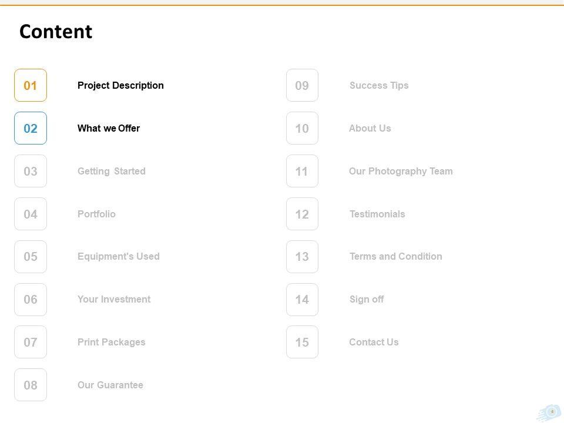Select the 09 number box
Image resolution: width=564 pixels, height=423 pixels.
click(x=302, y=85)
